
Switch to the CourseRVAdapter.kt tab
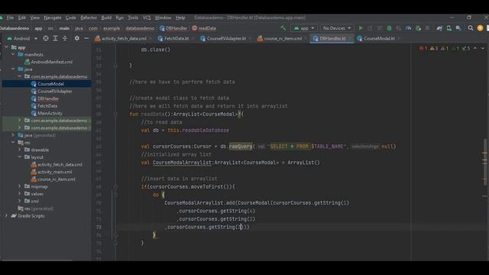[x=226, y=39]
